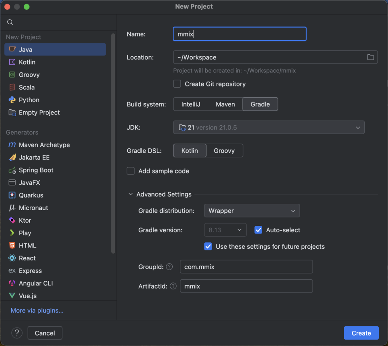Open the ArtifactId help question mark
The image size is (388, 346).
click(173, 286)
